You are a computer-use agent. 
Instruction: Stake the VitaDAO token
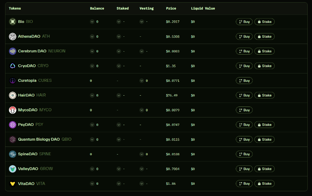tap(264, 184)
